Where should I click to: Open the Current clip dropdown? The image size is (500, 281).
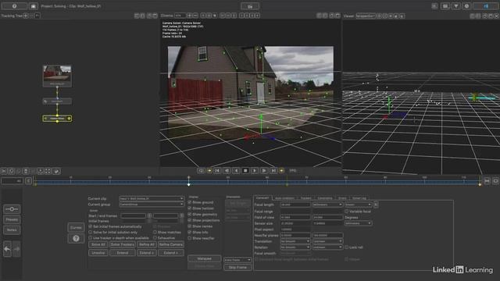152,198
